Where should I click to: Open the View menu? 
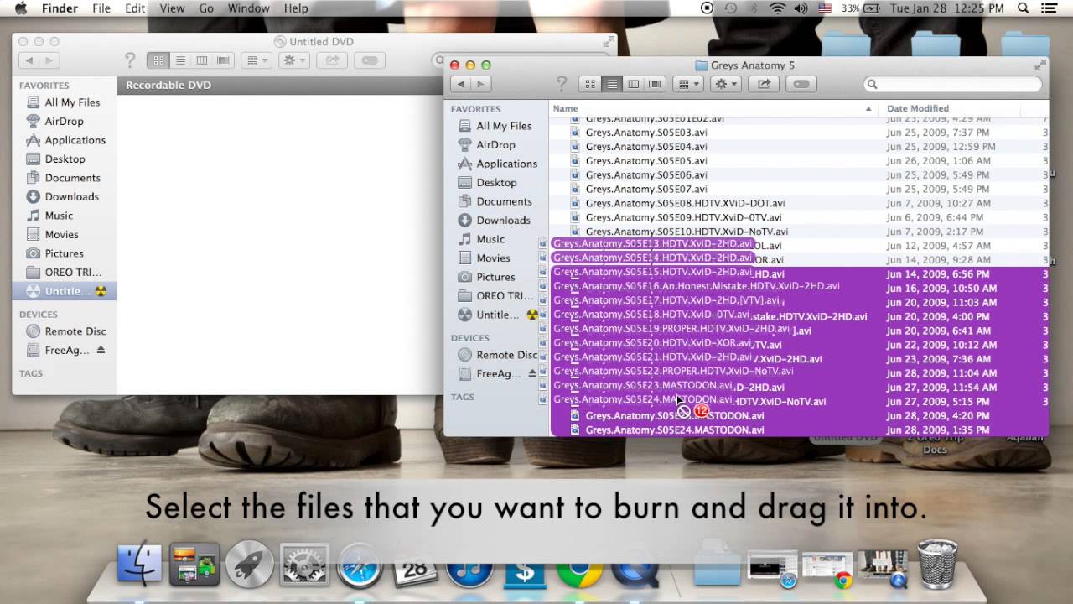tap(172, 8)
